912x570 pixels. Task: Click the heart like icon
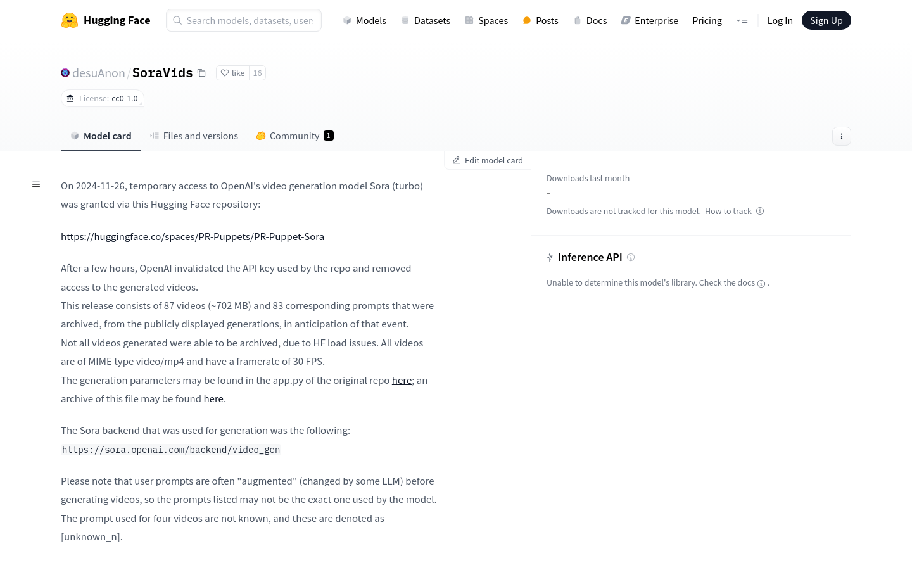point(224,73)
